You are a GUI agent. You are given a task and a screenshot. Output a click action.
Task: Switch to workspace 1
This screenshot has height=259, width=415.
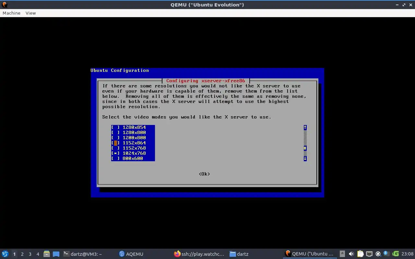click(14, 254)
